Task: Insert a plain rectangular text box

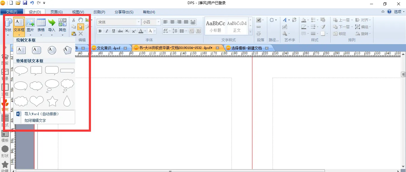Action: (x=21, y=50)
